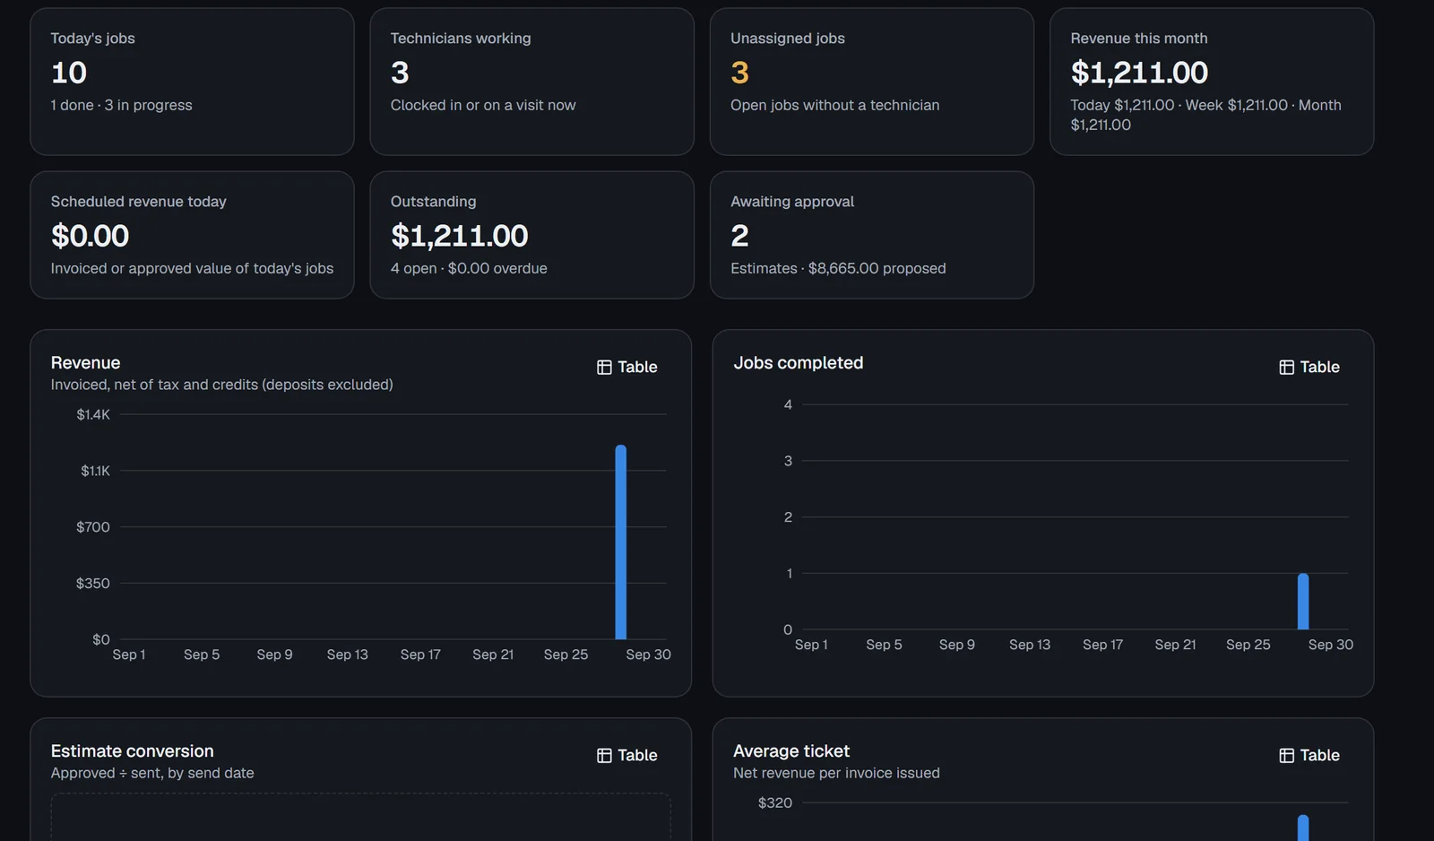
Task: Click the Revenue chart subtitle about deposits excluded
Action: click(x=221, y=385)
